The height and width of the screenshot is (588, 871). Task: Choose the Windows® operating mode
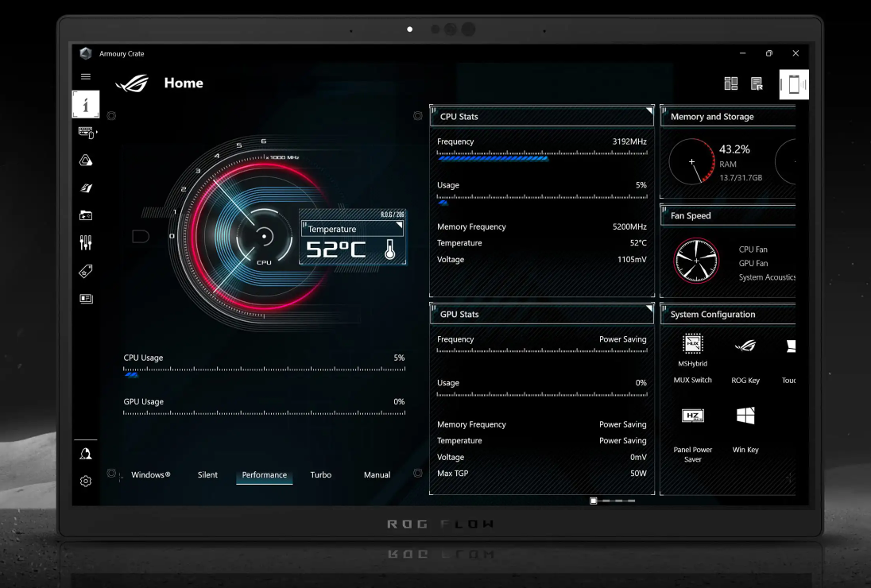click(151, 475)
